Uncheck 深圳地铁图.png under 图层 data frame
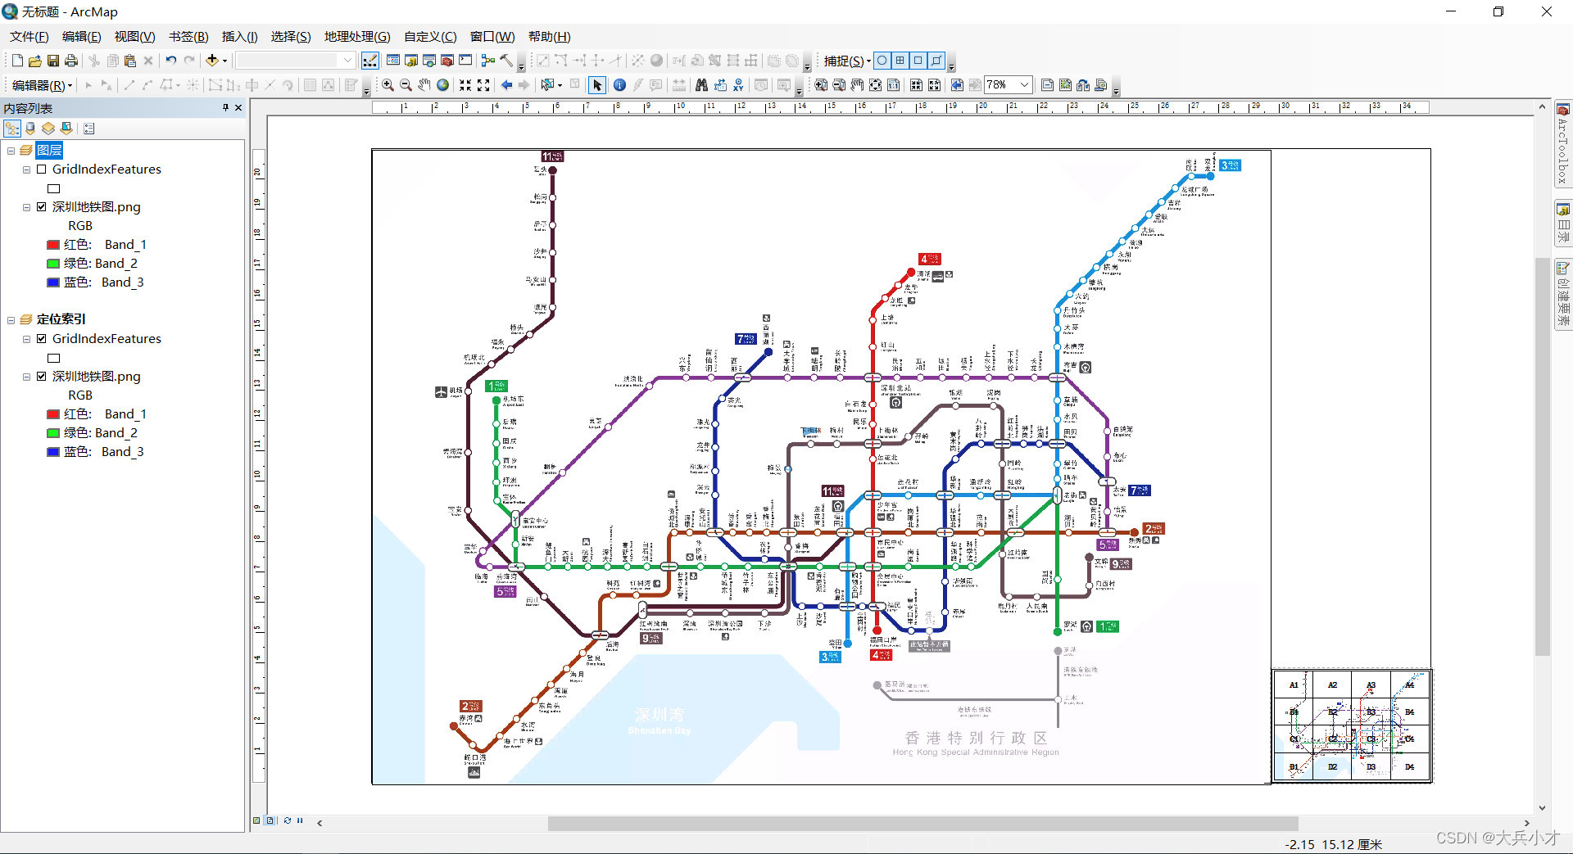1573x854 pixels. point(41,207)
